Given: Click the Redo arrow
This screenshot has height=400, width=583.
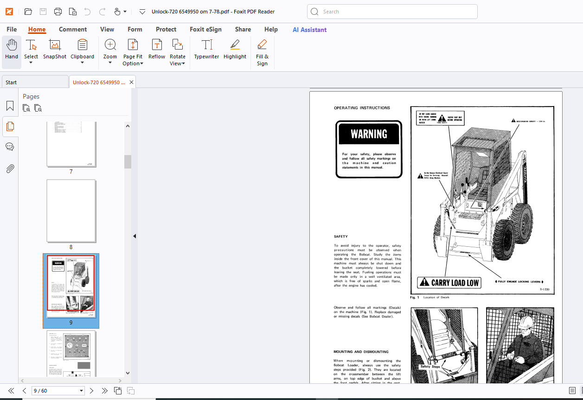Looking at the screenshot, I should [103, 12].
